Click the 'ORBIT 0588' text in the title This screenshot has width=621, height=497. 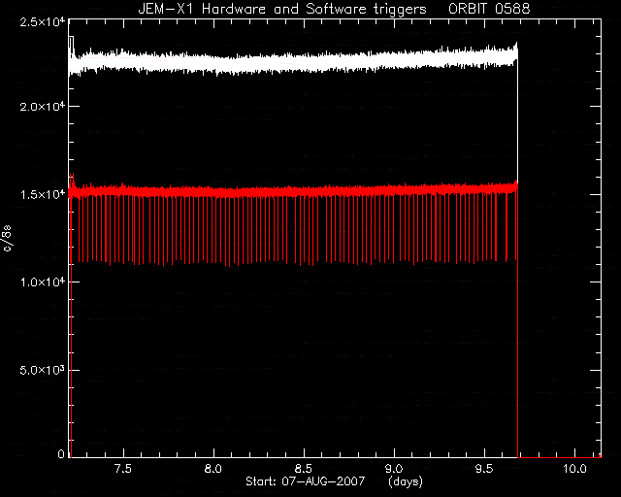489,9
